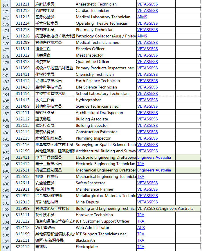Image resolution: width=202 pixels, height=251 pixels.
Task: Select cell '建筑助理'
Action: 55,119
